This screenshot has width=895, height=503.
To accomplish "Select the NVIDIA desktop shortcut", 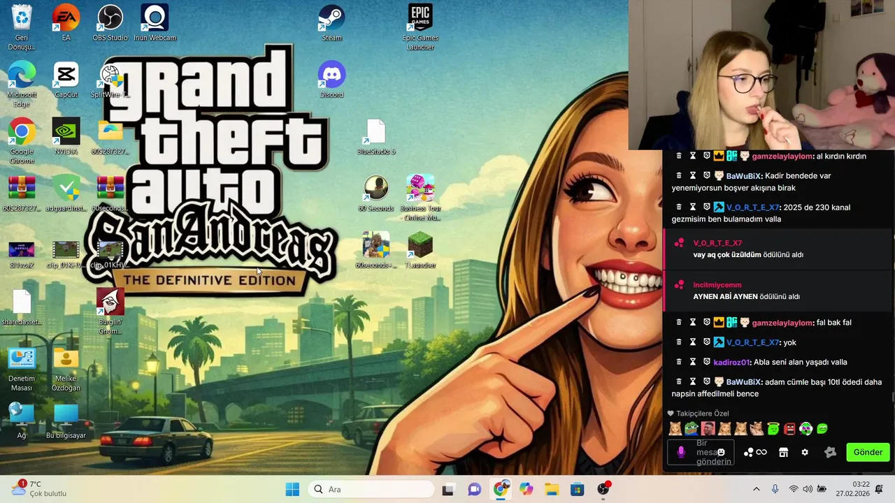I will (66, 137).
